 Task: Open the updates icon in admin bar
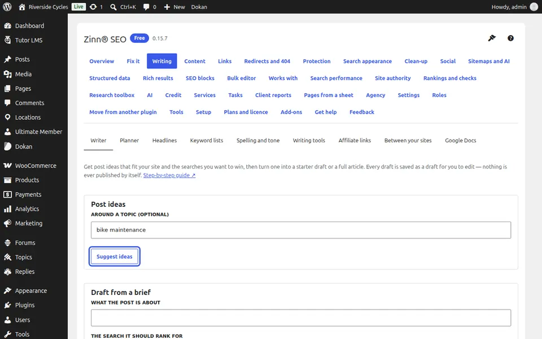pyautogui.click(x=93, y=7)
